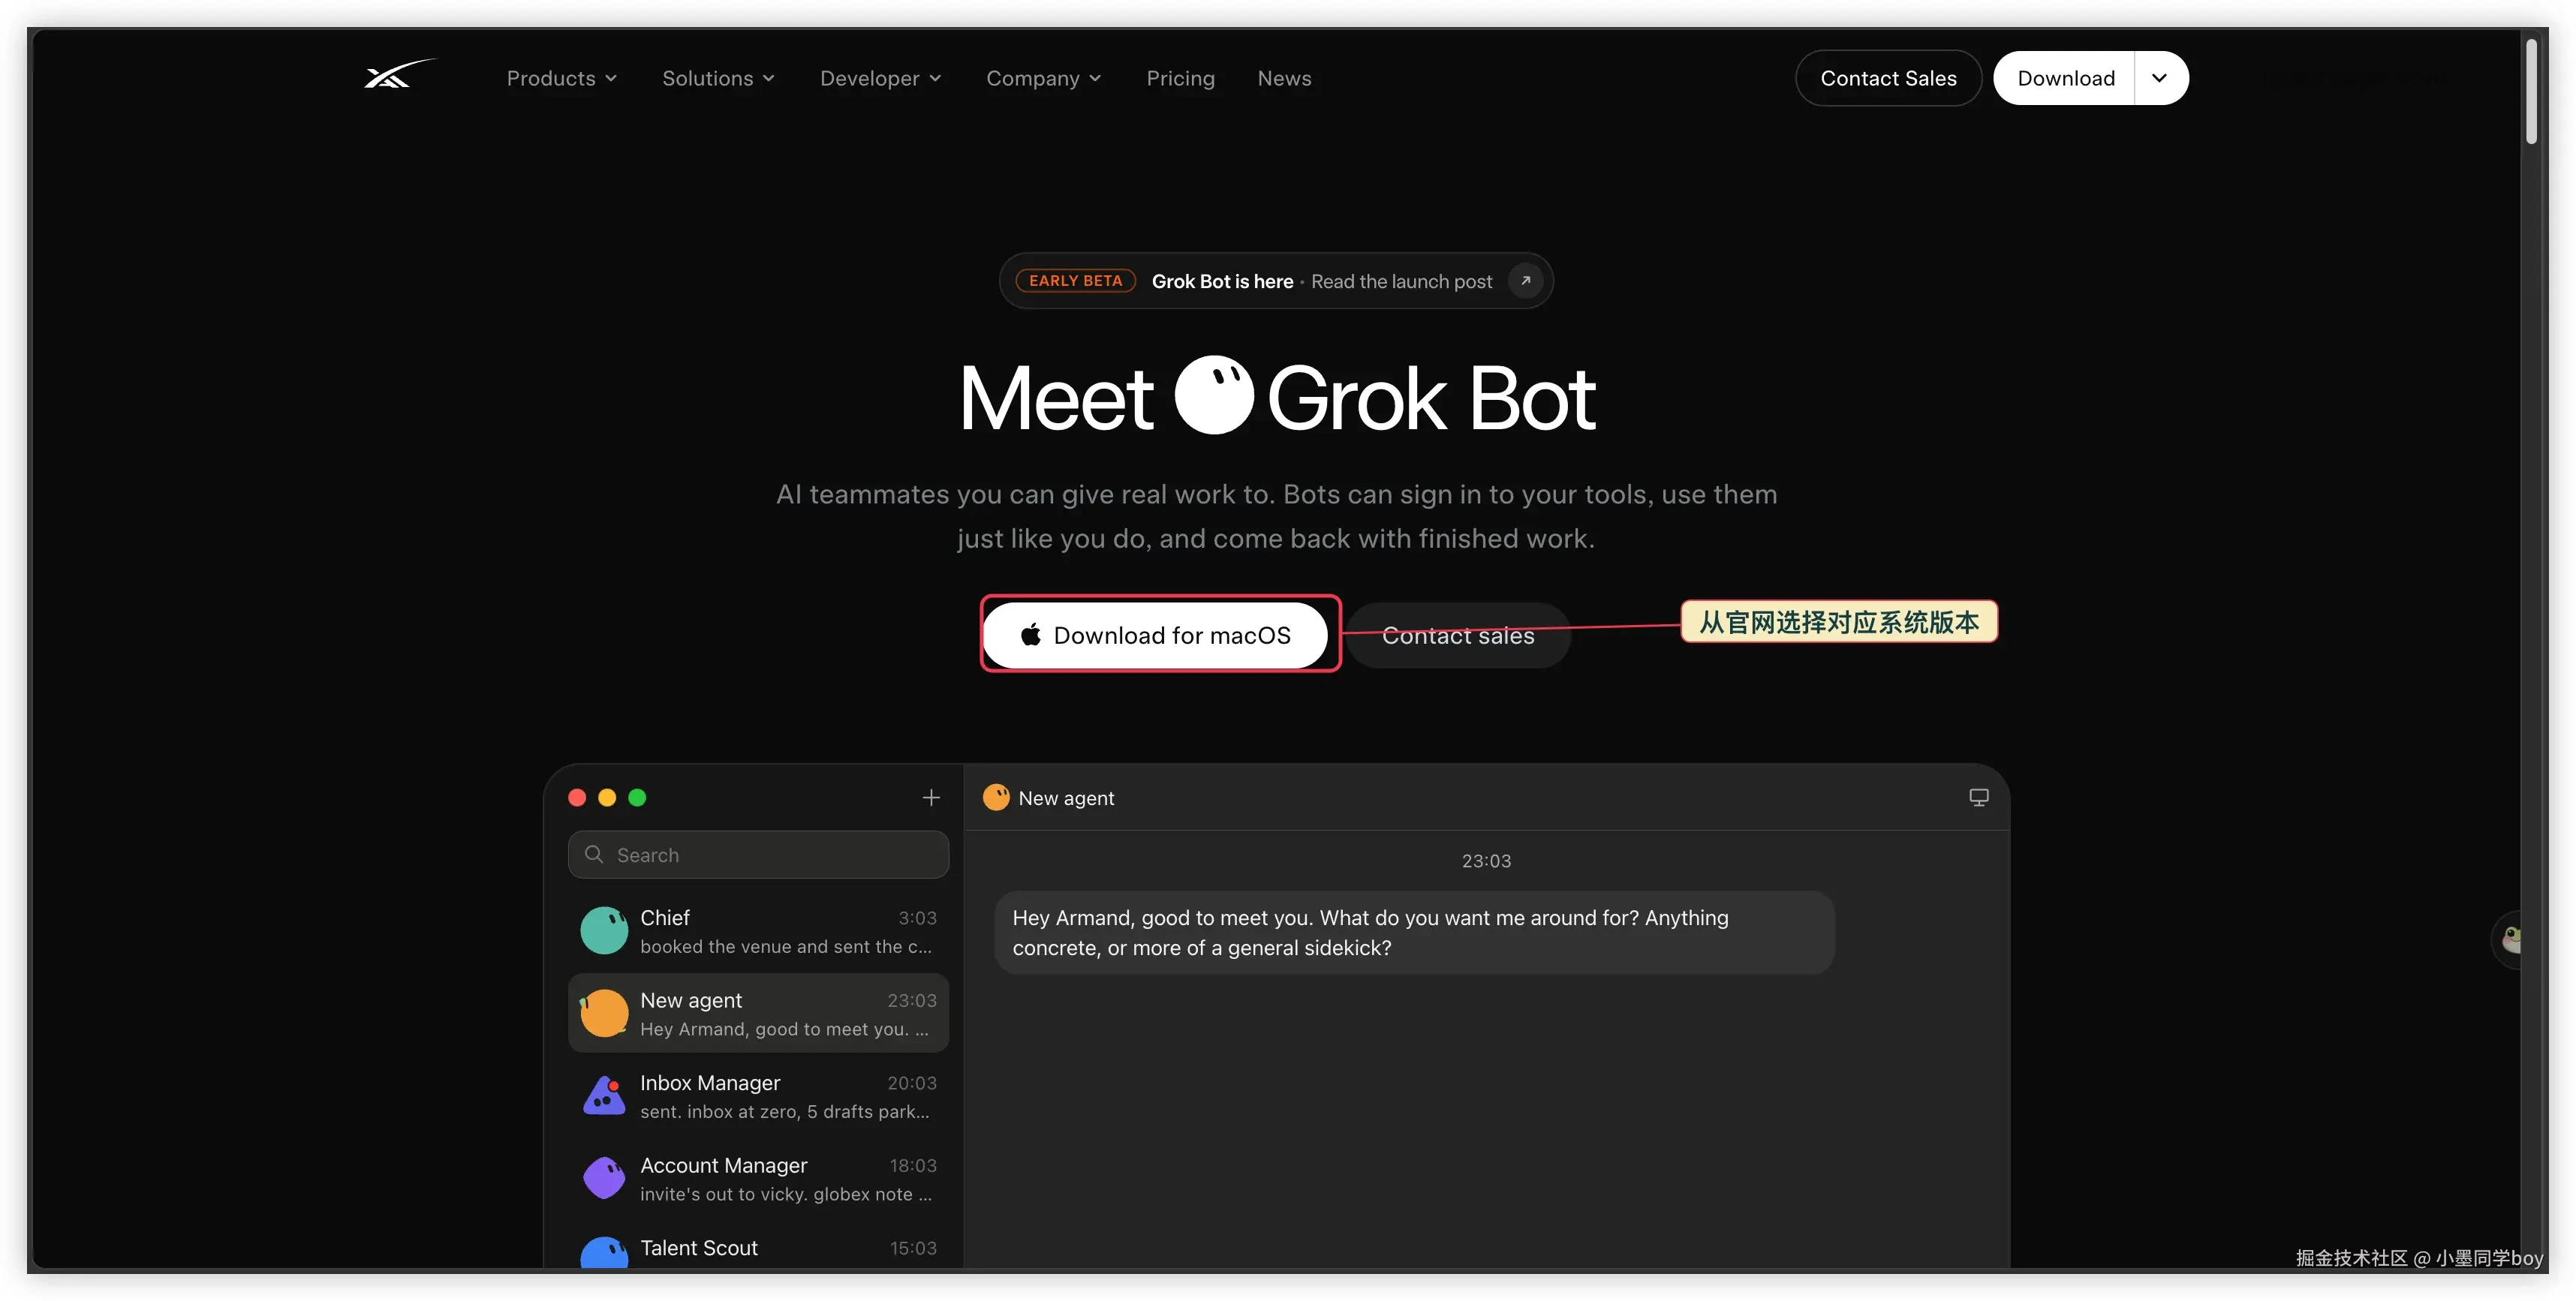Click the search magnifier icon

(x=594, y=855)
